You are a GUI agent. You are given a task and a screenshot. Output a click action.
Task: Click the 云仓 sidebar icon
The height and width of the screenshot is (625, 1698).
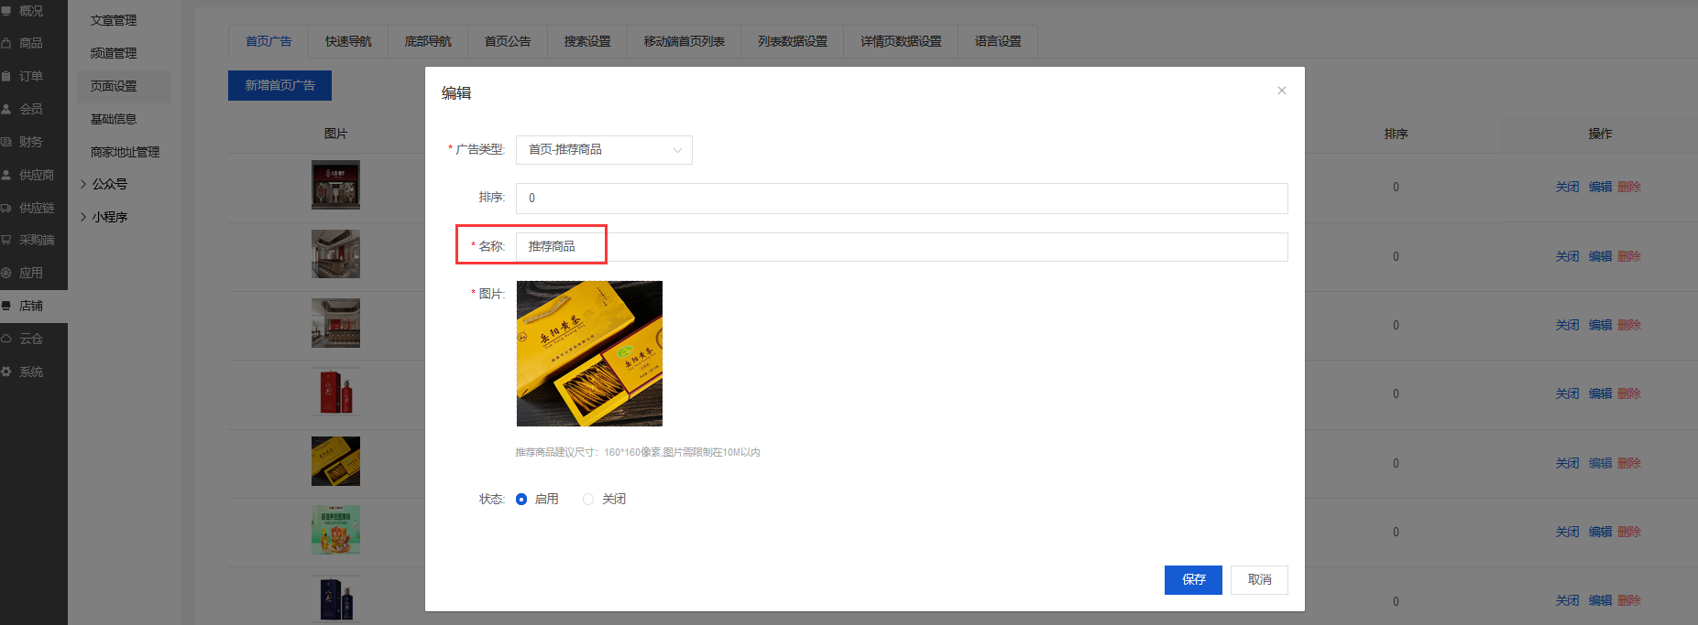[6, 339]
